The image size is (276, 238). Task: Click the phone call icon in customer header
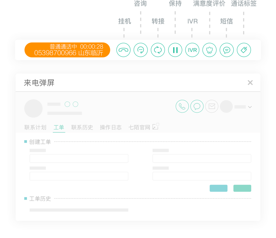pyautogui.click(x=182, y=106)
